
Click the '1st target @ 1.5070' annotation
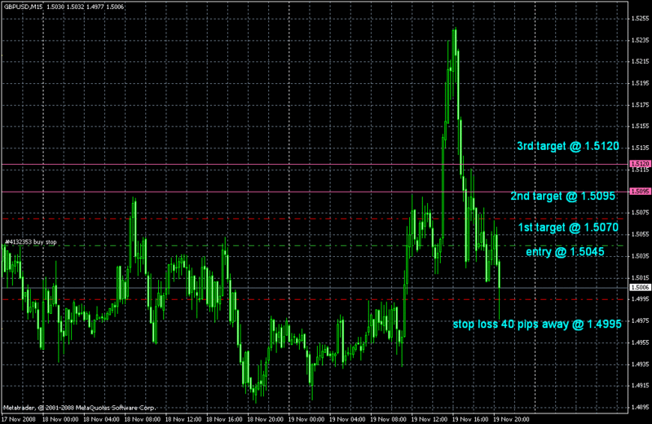pyautogui.click(x=568, y=227)
